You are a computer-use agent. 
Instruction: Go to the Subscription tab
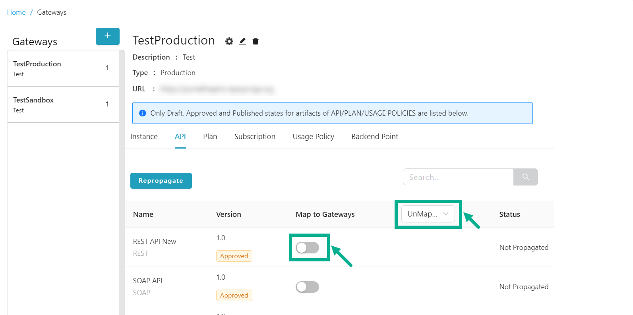click(x=255, y=137)
